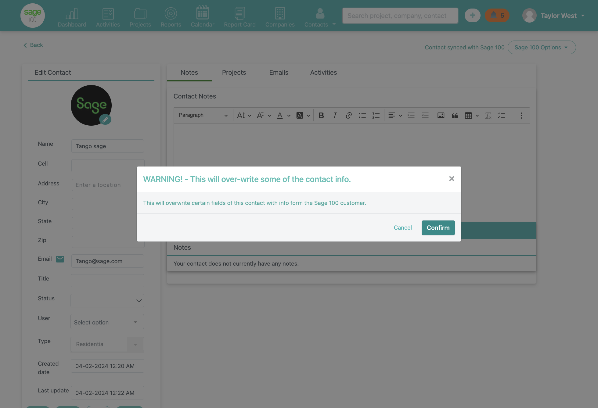Switch to the Activities tab

tap(323, 73)
